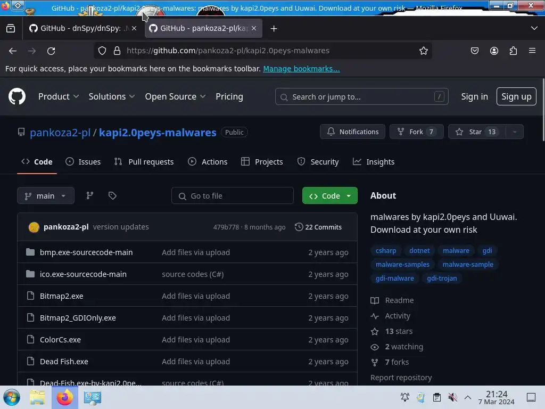The width and height of the screenshot is (545, 409).
Task: View tags via the tag icon
Action: pyautogui.click(x=112, y=195)
